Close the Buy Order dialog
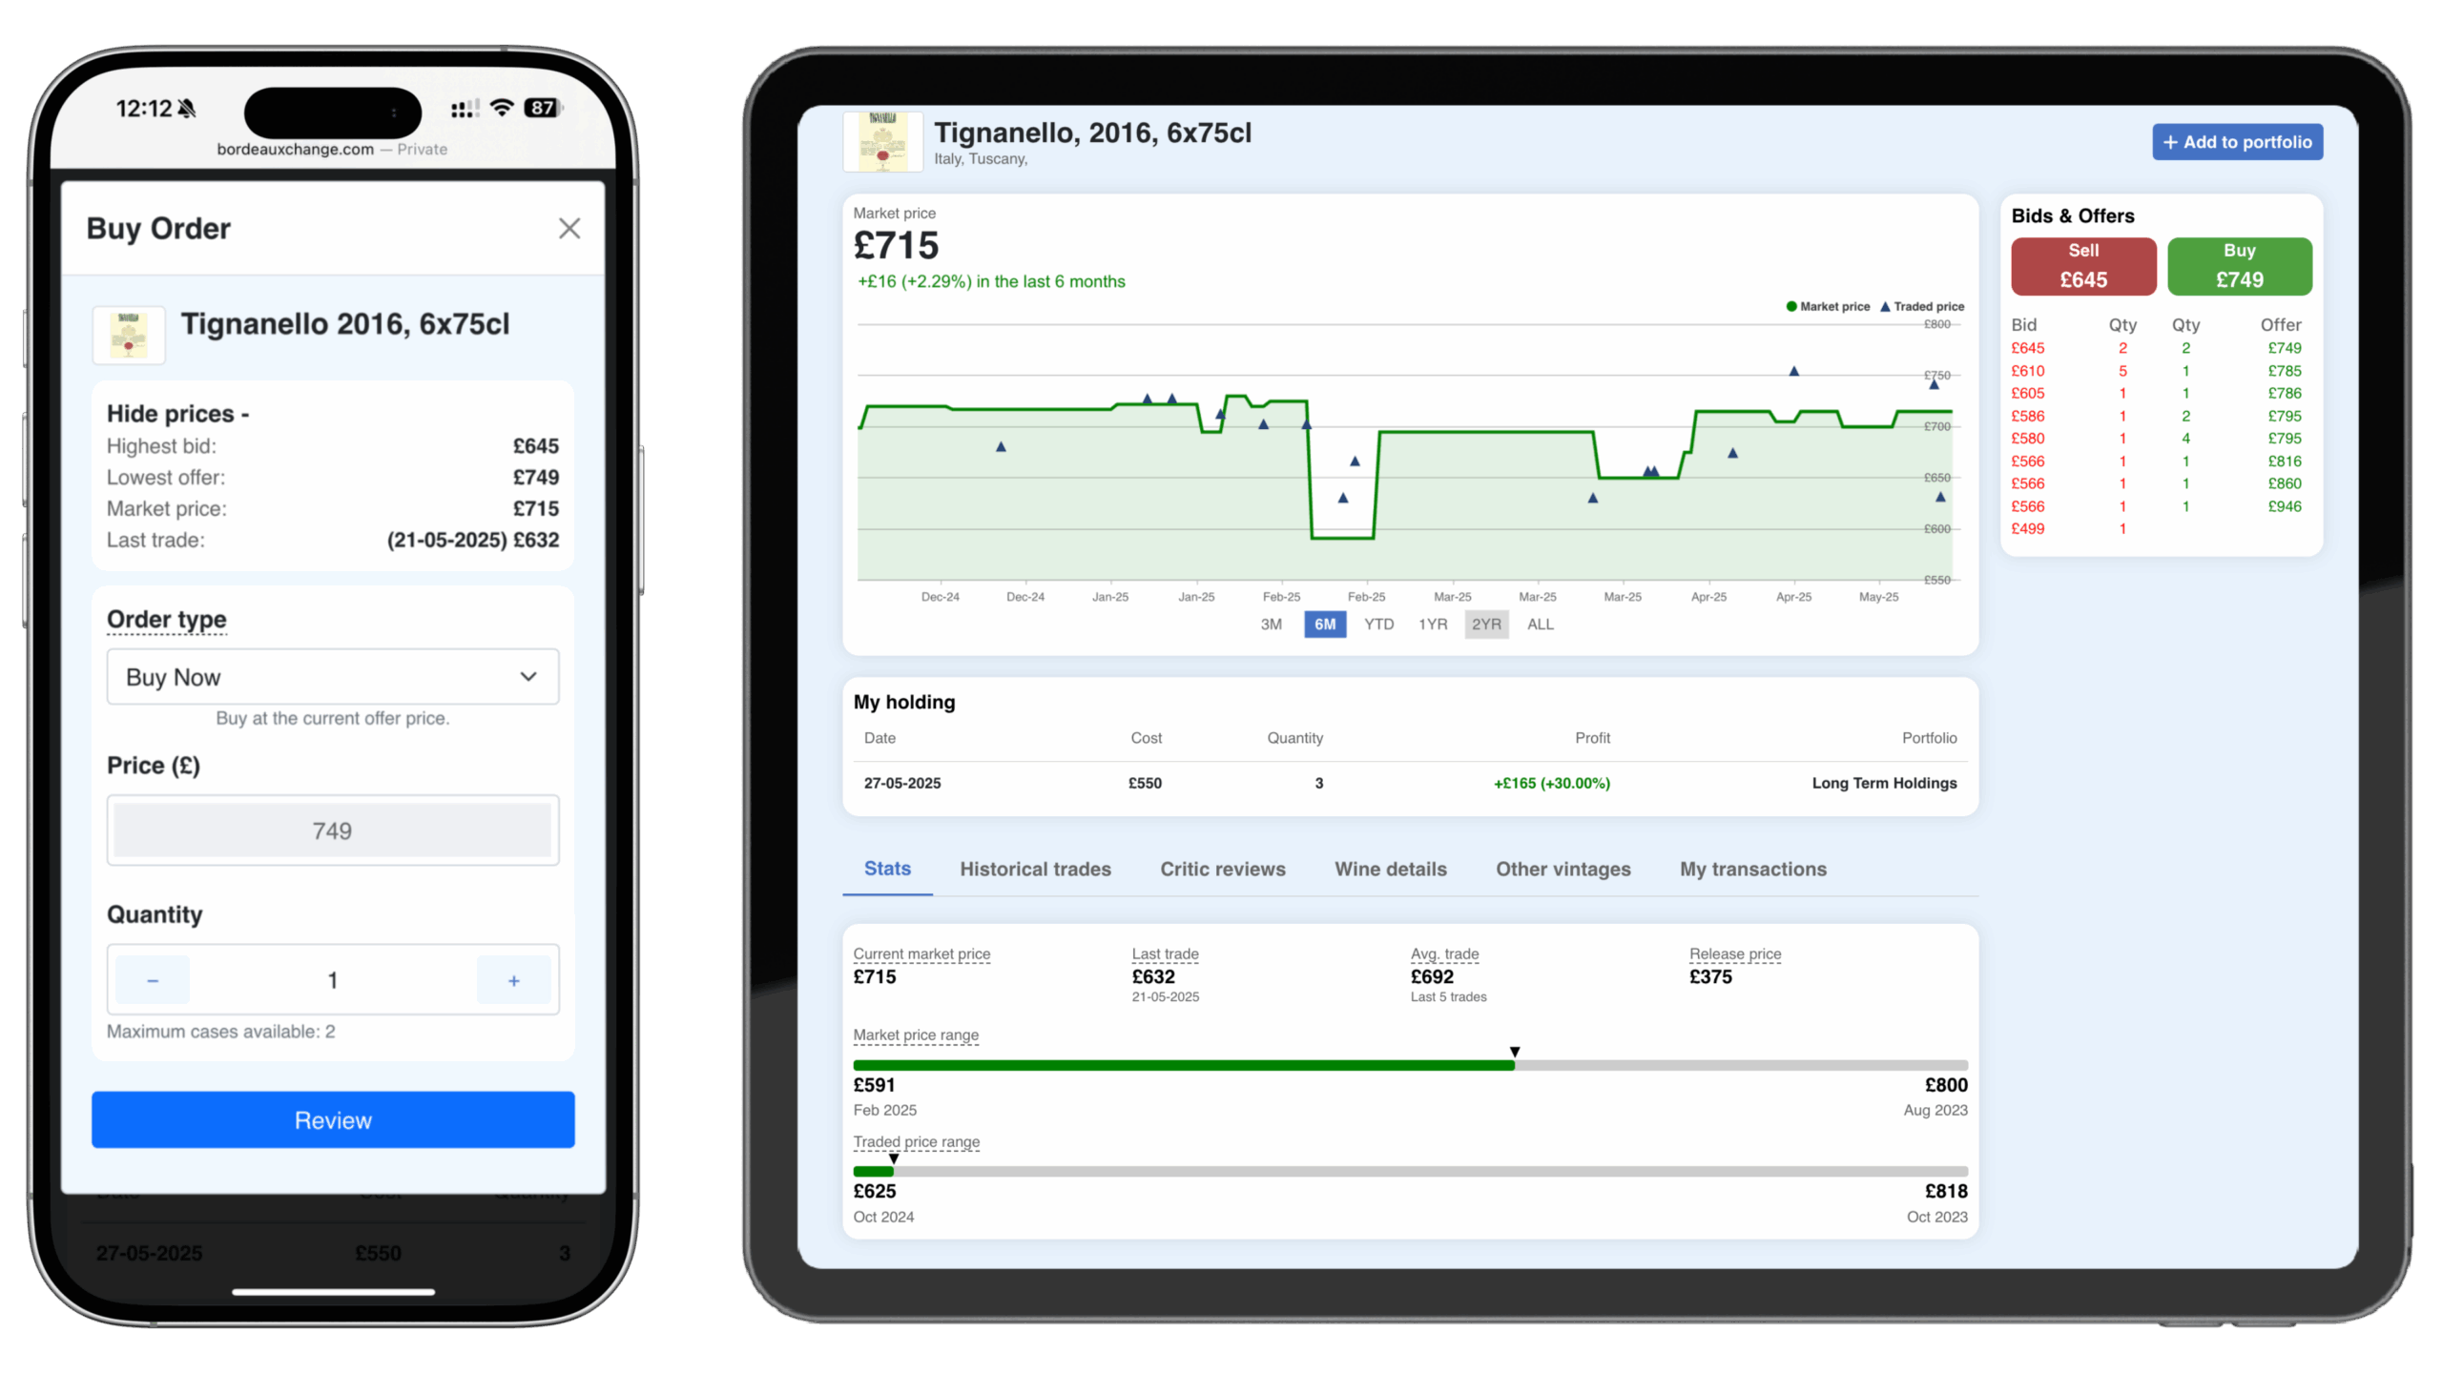Image resolution: width=2442 pixels, height=1373 pixels. [x=569, y=229]
